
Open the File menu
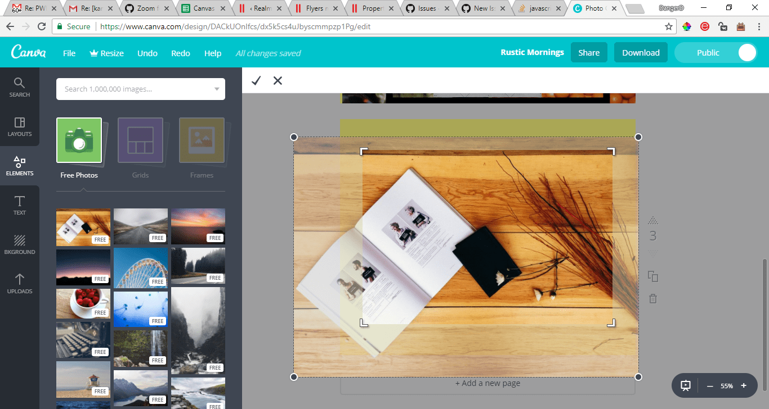click(69, 53)
